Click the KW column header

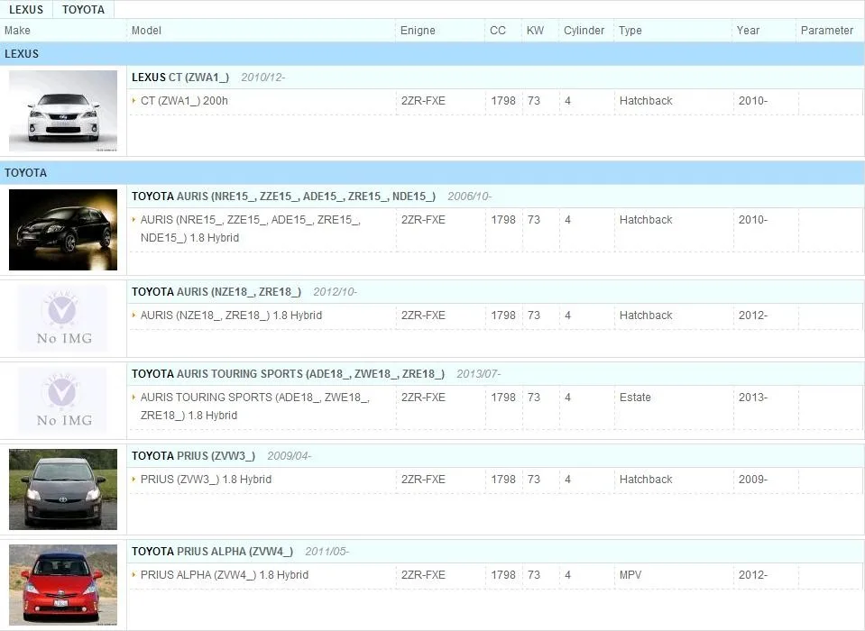pos(535,31)
